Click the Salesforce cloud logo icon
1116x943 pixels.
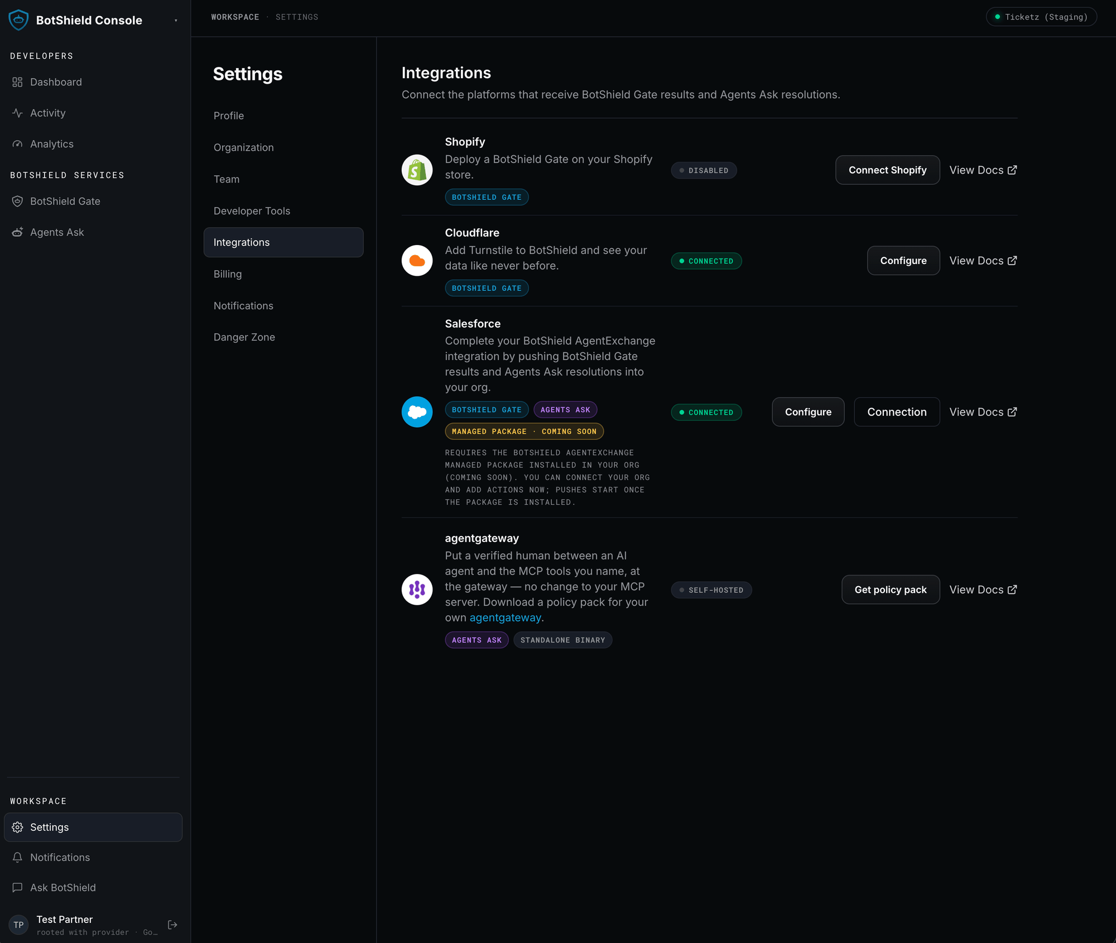coord(417,412)
